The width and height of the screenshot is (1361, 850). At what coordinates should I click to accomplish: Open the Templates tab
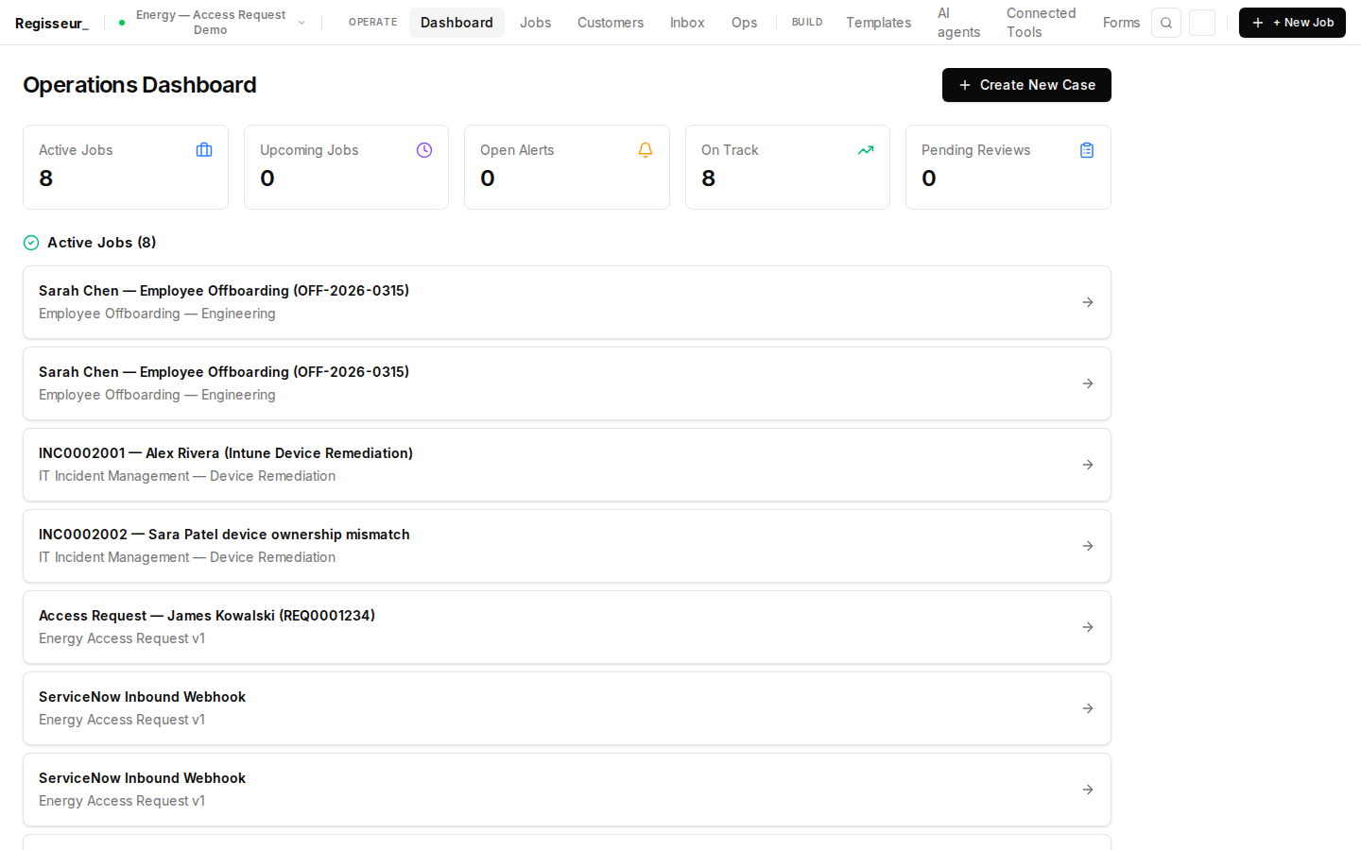879,23
